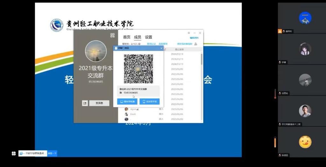Switch to the 首页 tab
This screenshot has width=326, height=167.
(x=127, y=37)
